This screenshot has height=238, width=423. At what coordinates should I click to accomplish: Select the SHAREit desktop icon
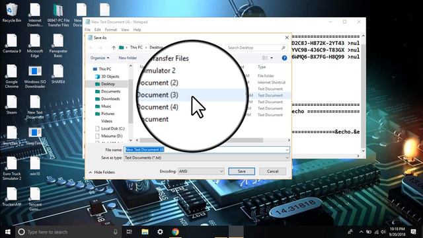point(58,74)
